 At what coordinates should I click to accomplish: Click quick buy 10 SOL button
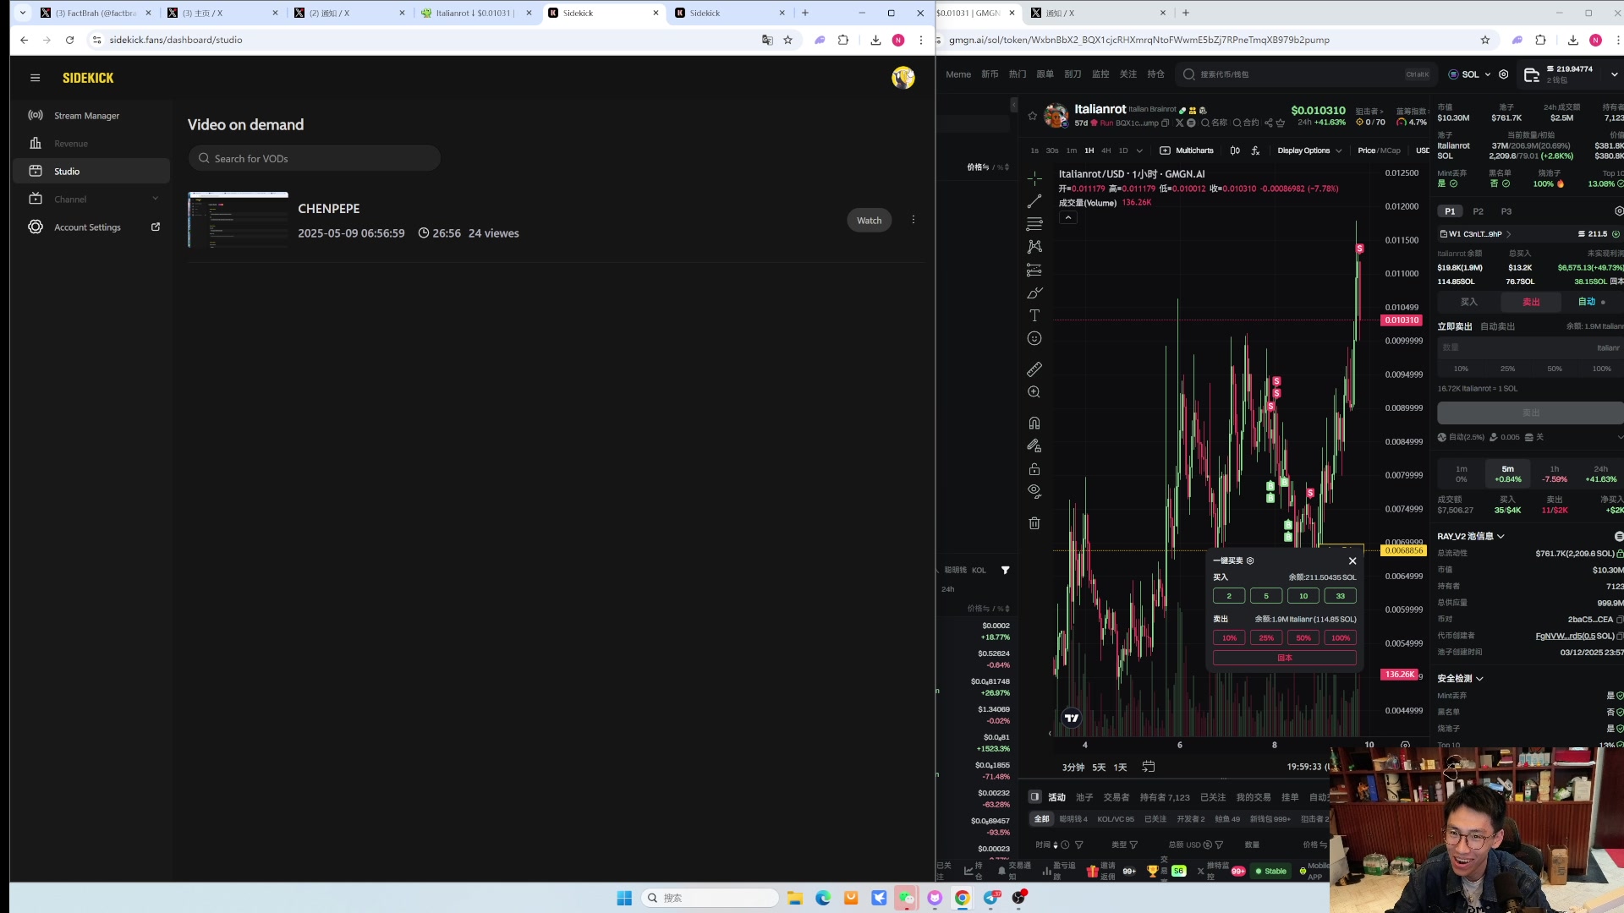click(x=1303, y=596)
